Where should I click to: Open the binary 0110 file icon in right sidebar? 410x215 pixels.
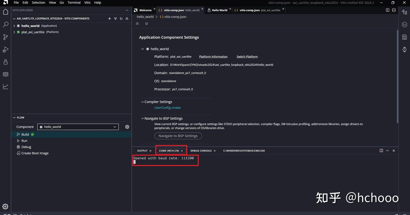tap(404, 37)
